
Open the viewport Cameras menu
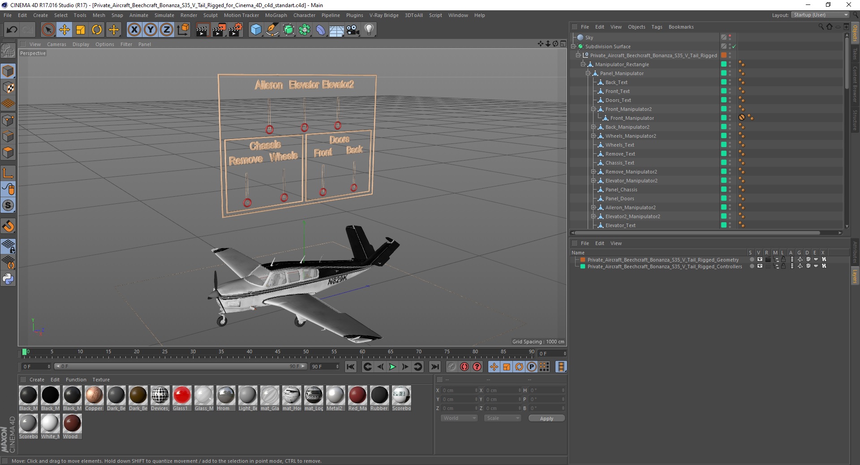56,44
